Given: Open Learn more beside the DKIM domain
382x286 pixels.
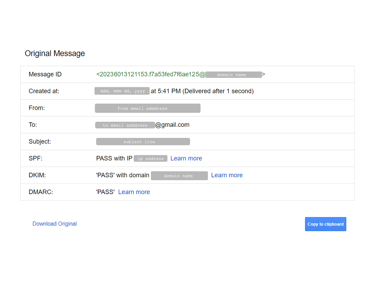Looking at the screenshot, I should [227, 175].
